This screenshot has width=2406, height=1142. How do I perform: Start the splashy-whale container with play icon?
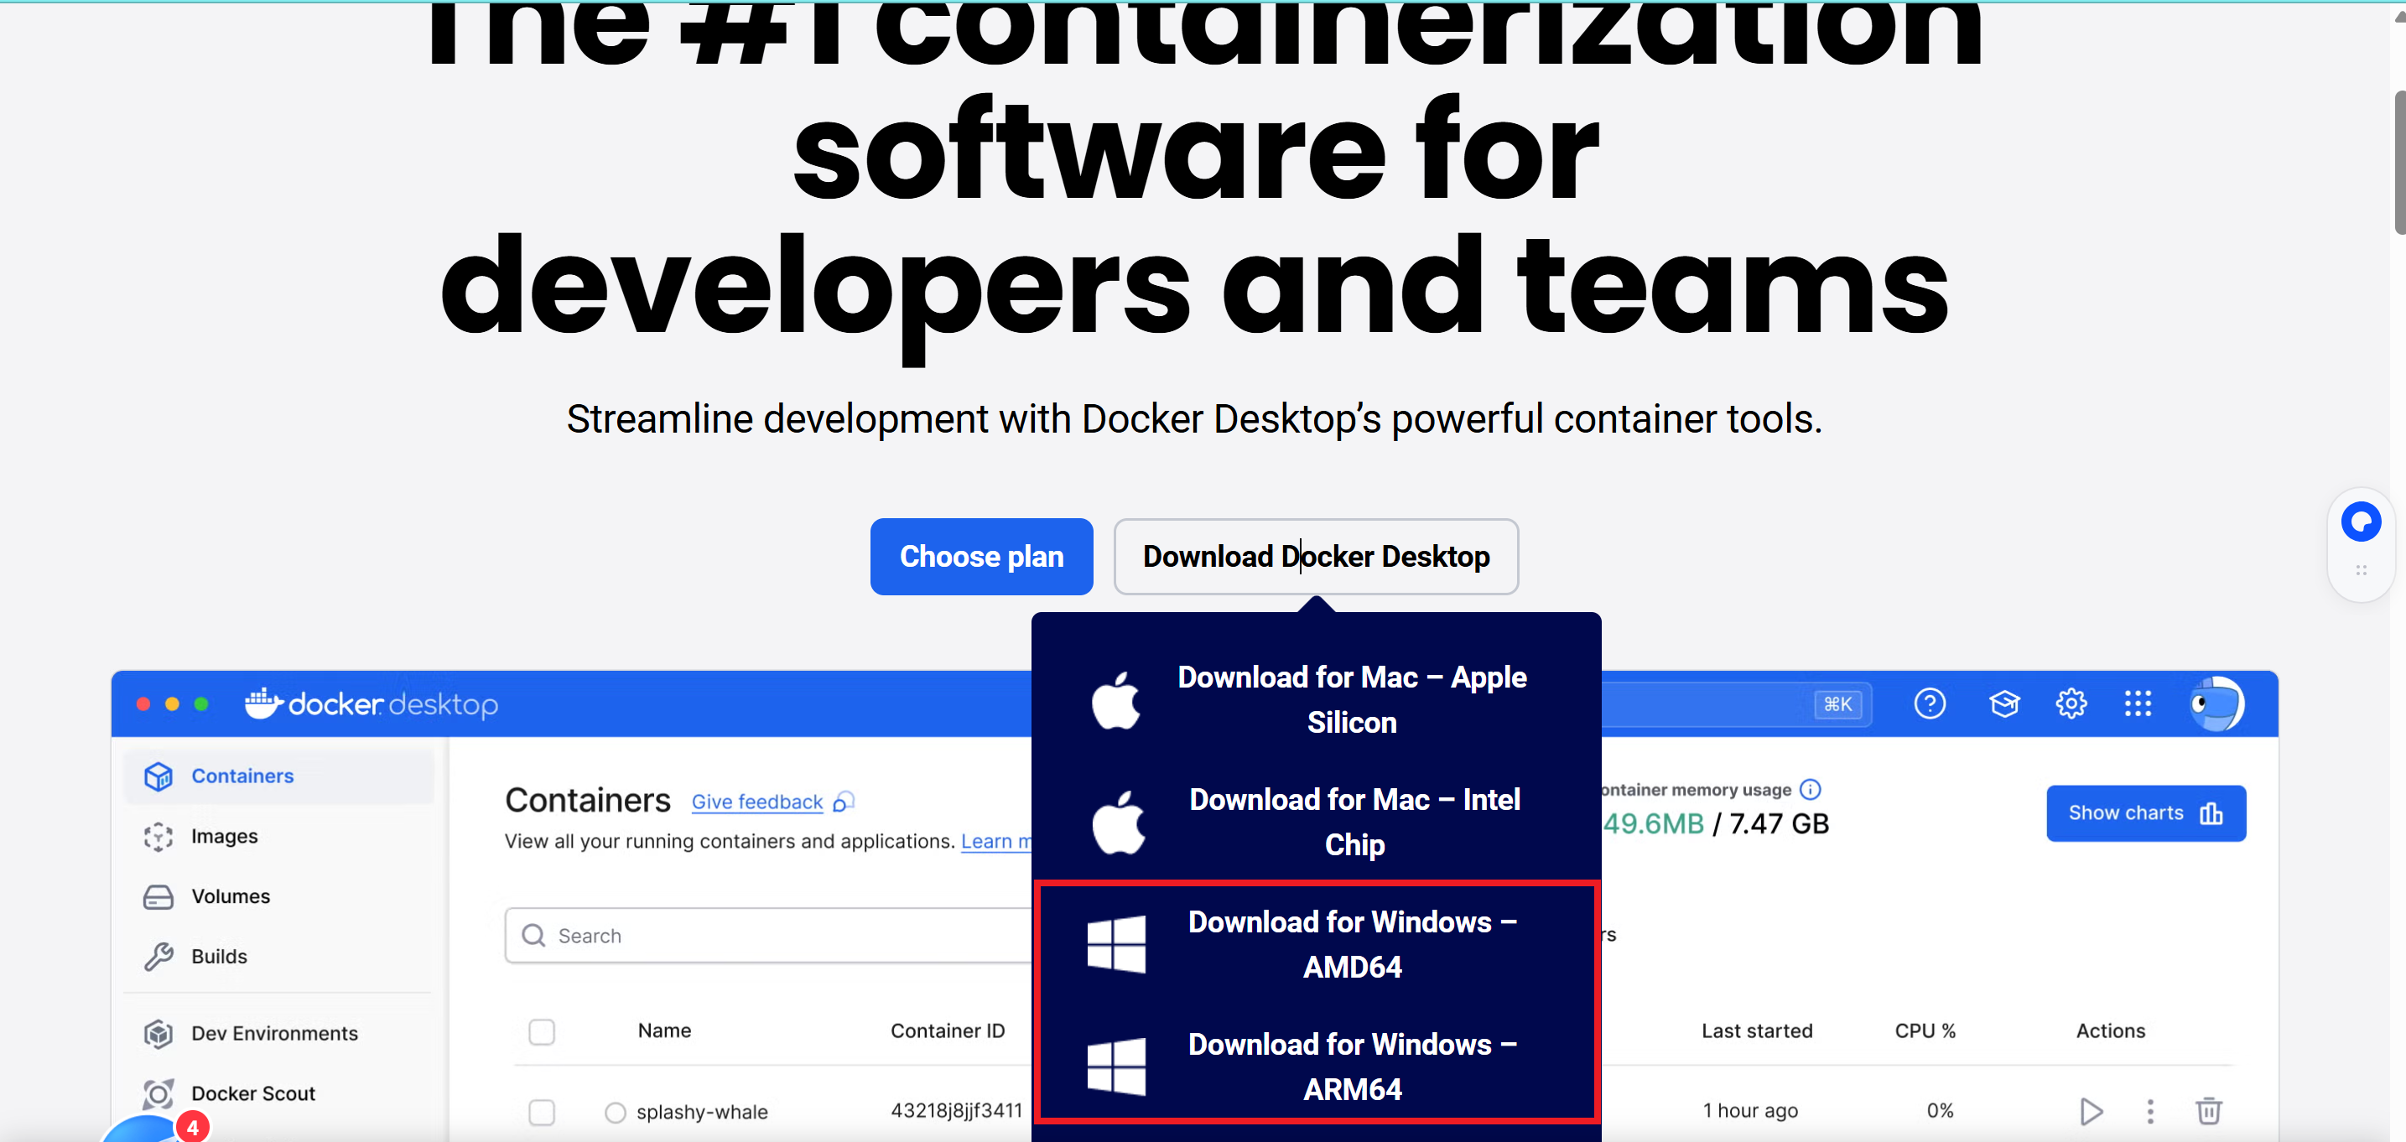pyautogui.click(x=2091, y=1110)
